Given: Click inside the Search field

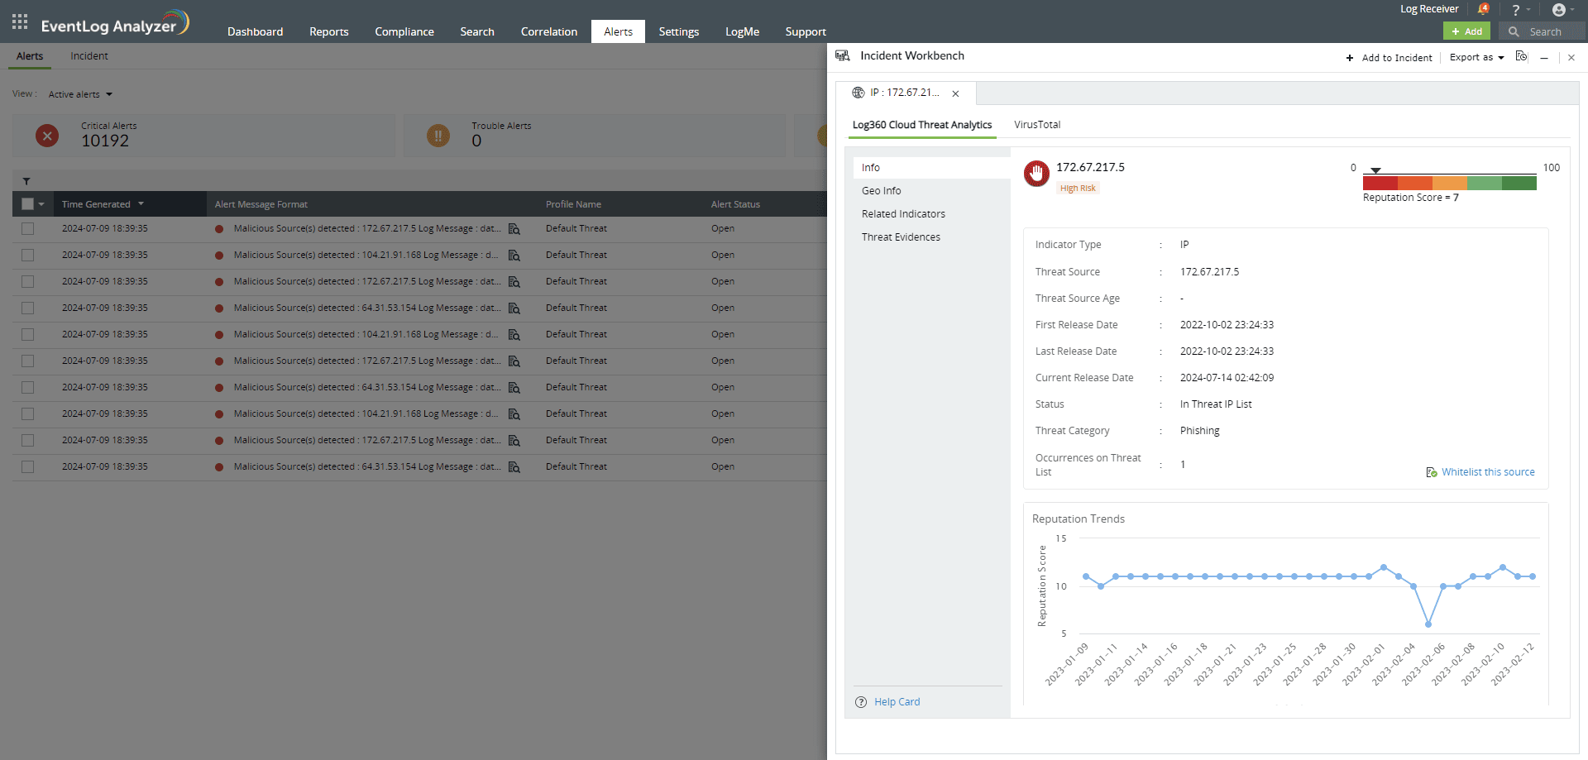Looking at the screenshot, I should click(x=1547, y=31).
